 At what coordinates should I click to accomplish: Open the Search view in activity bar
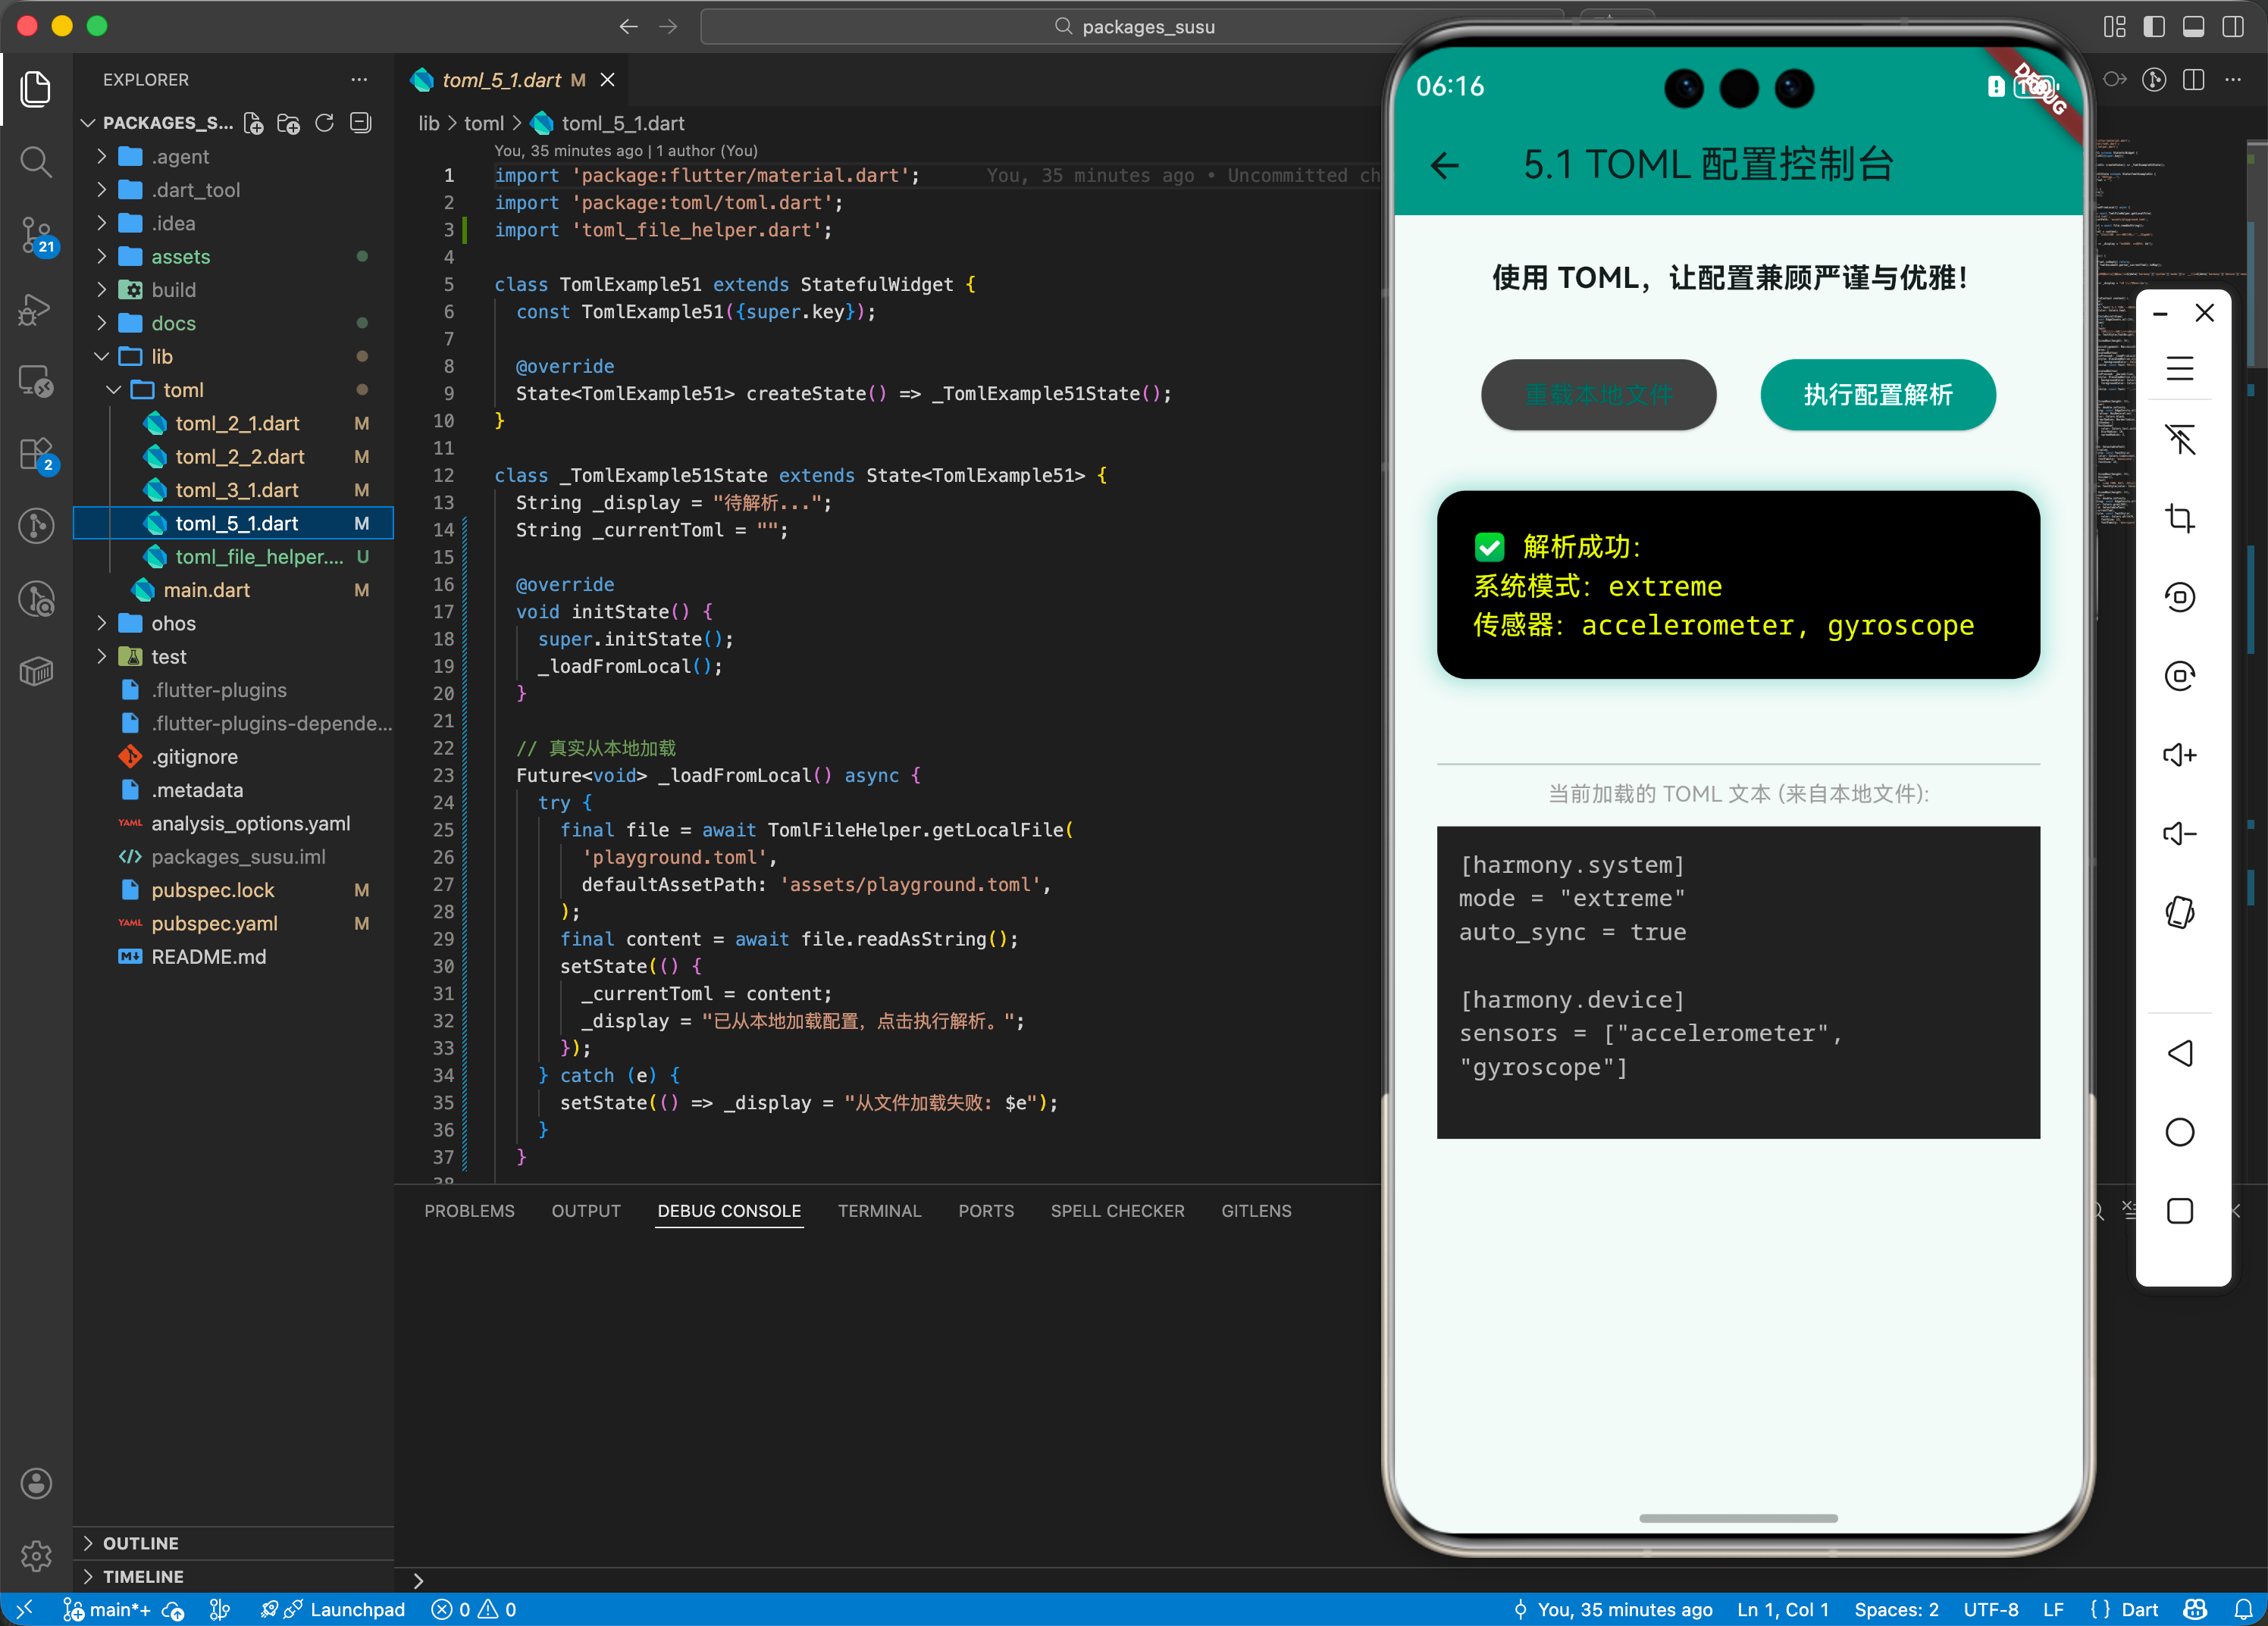point(36,161)
